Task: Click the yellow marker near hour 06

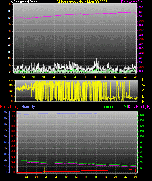Action: click(44, 170)
